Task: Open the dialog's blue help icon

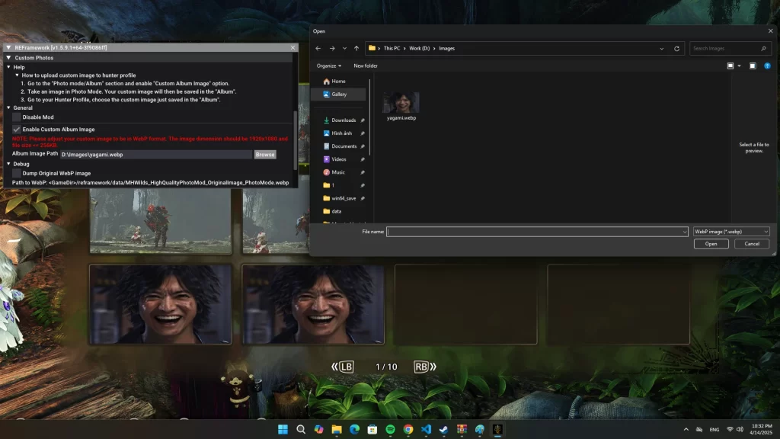Action: 767,66
